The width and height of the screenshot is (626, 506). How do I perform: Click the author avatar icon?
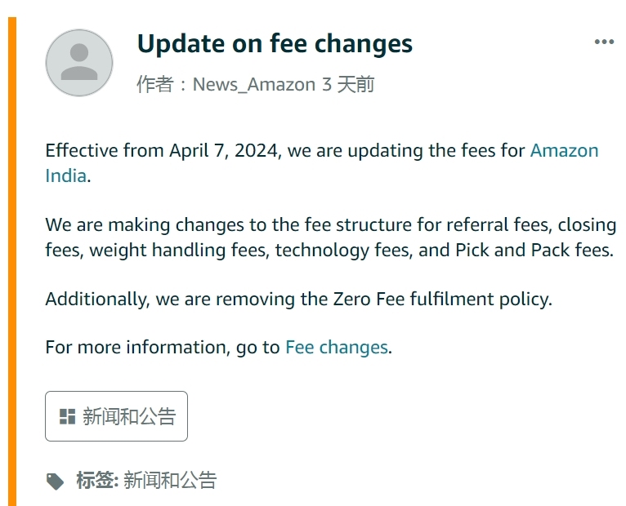point(79,63)
